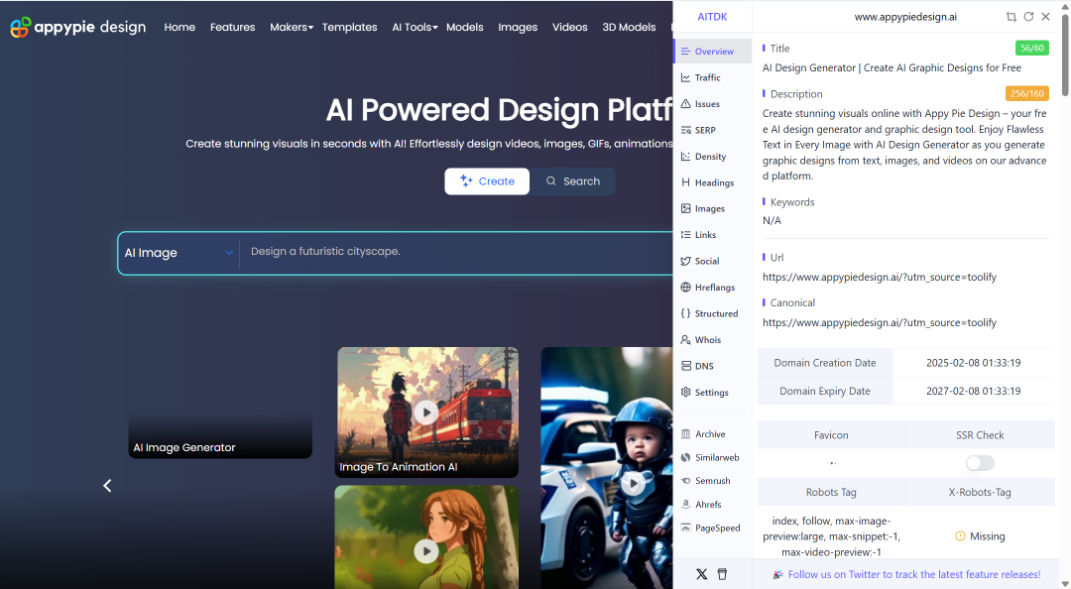Click the PageSpeed icon
Image resolution: width=1071 pixels, height=589 pixels.
[x=686, y=528]
